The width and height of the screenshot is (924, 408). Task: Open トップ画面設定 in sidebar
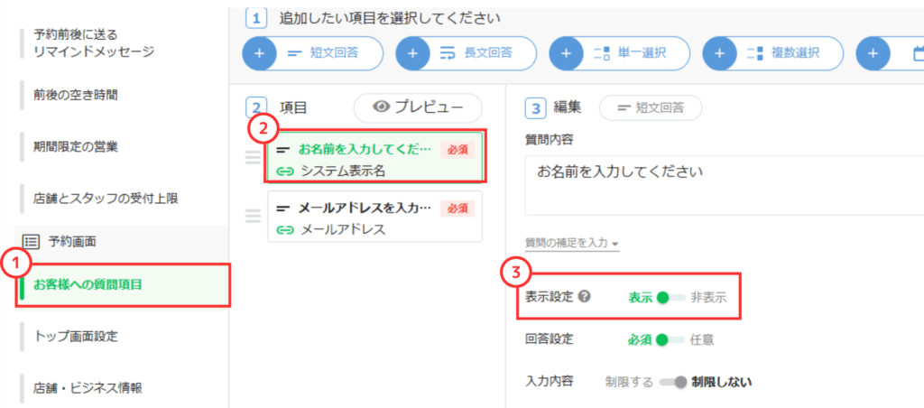[x=76, y=337]
